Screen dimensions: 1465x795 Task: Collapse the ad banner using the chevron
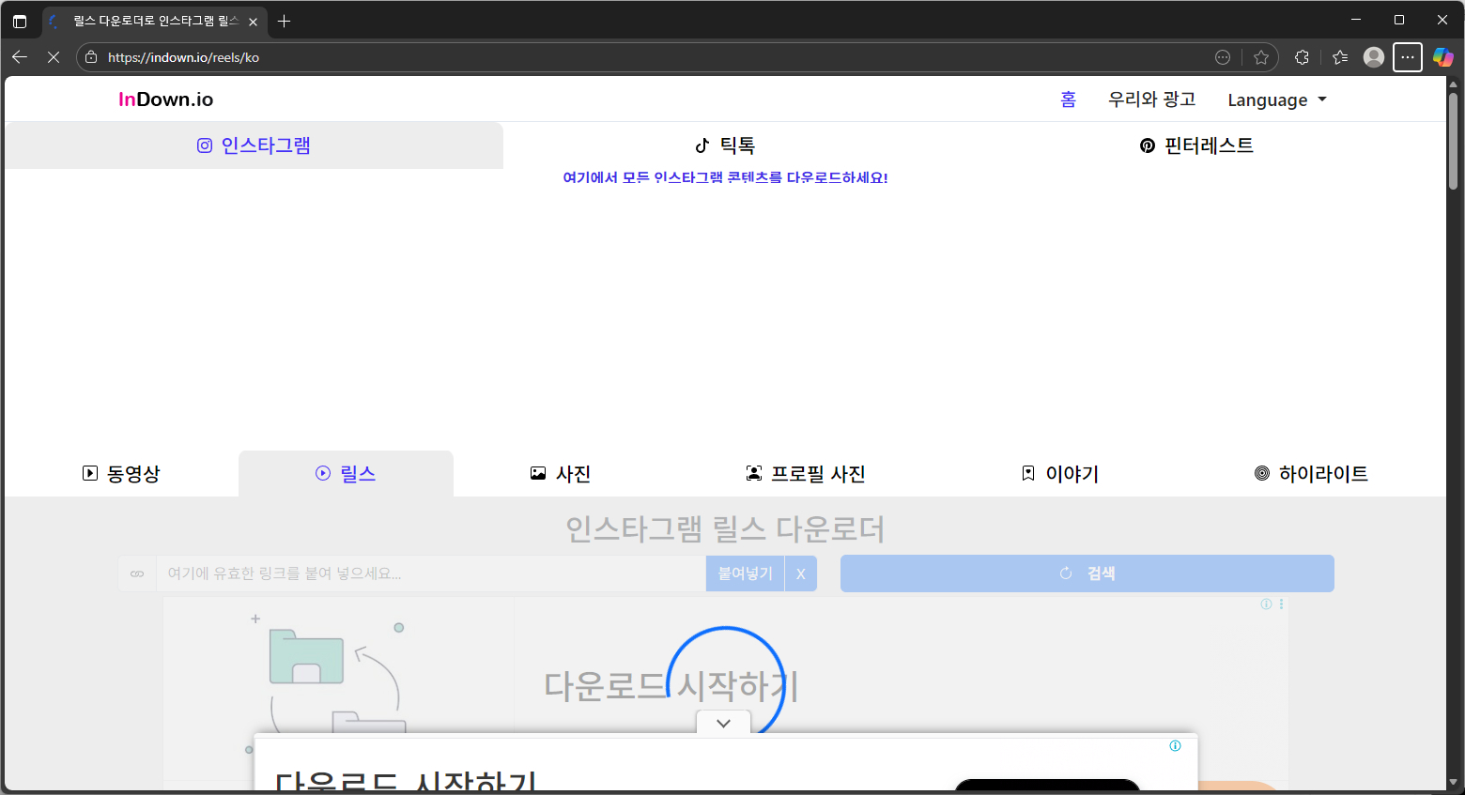[723, 723]
